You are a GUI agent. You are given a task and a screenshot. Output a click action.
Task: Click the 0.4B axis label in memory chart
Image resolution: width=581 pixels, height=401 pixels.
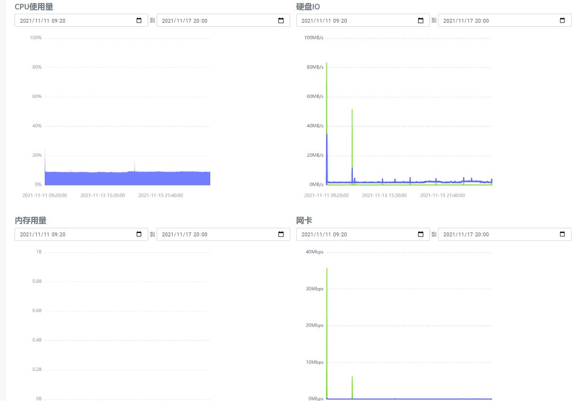(37, 340)
